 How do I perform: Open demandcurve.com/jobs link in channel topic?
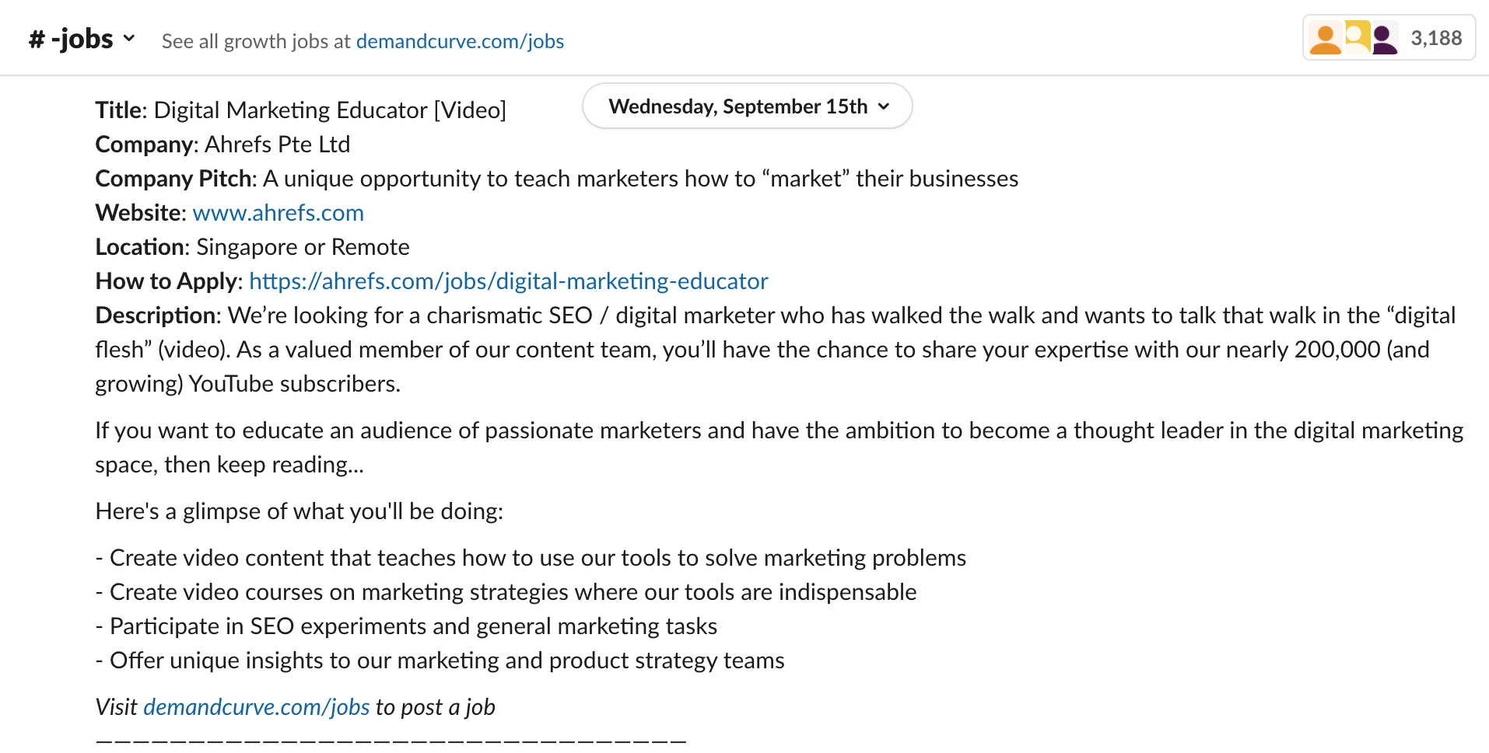(460, 41)
